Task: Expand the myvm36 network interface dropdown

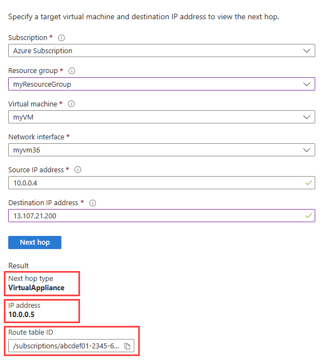Action: point(162,150)
